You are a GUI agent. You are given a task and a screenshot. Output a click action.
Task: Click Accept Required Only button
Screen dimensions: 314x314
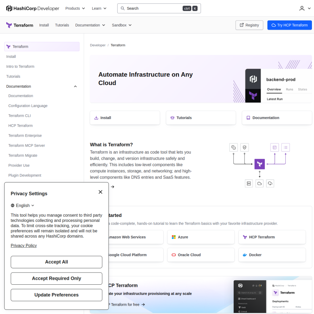[x=57, y=278]
